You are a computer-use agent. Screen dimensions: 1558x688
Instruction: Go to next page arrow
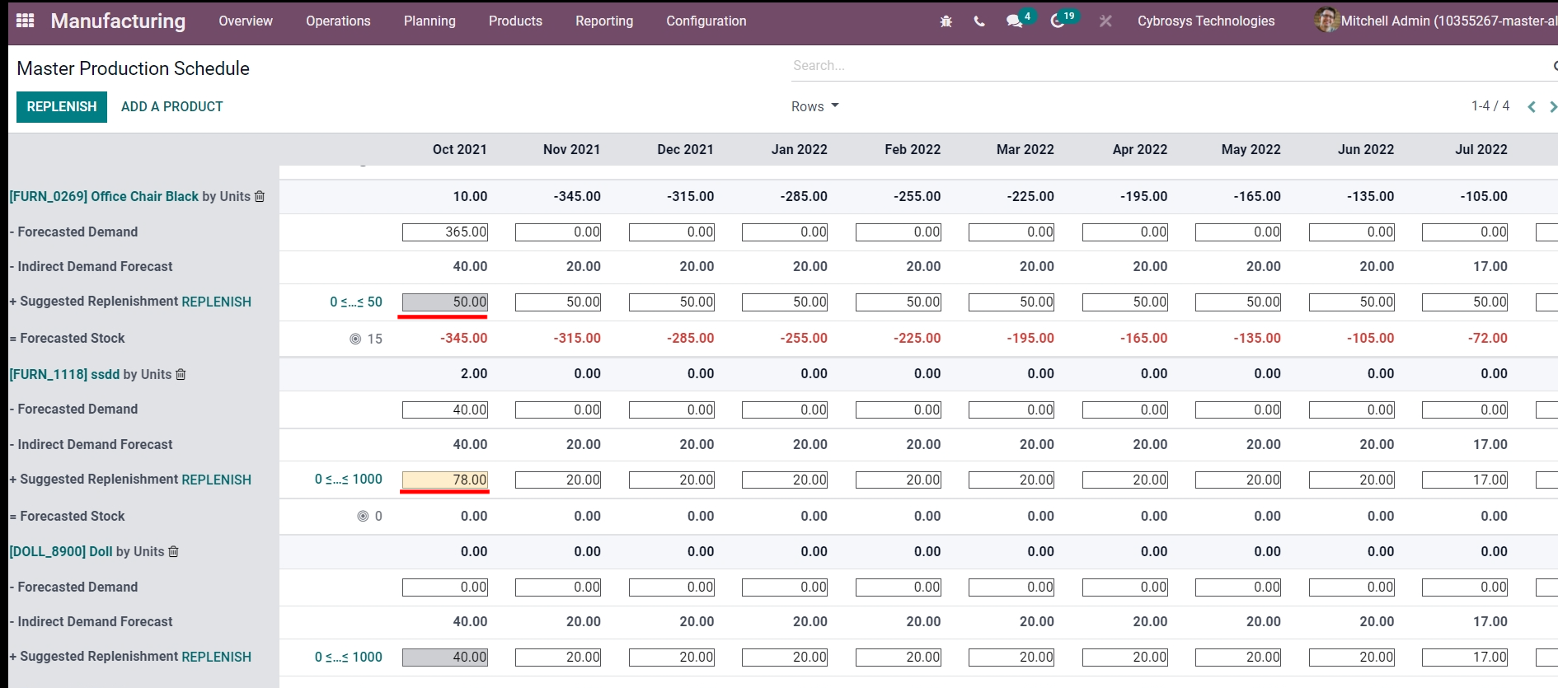point(1552,106)
